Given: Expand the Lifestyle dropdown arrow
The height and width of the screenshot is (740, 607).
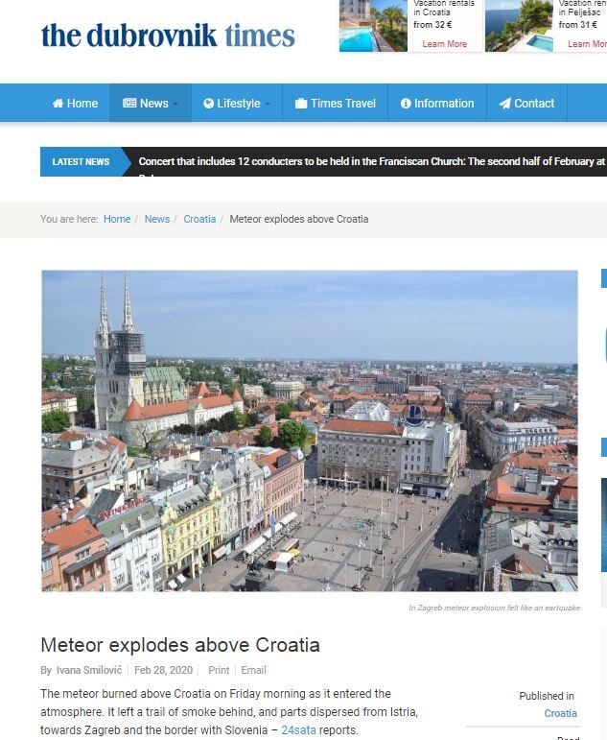Looking at the screenshot, I should point(267,104).
